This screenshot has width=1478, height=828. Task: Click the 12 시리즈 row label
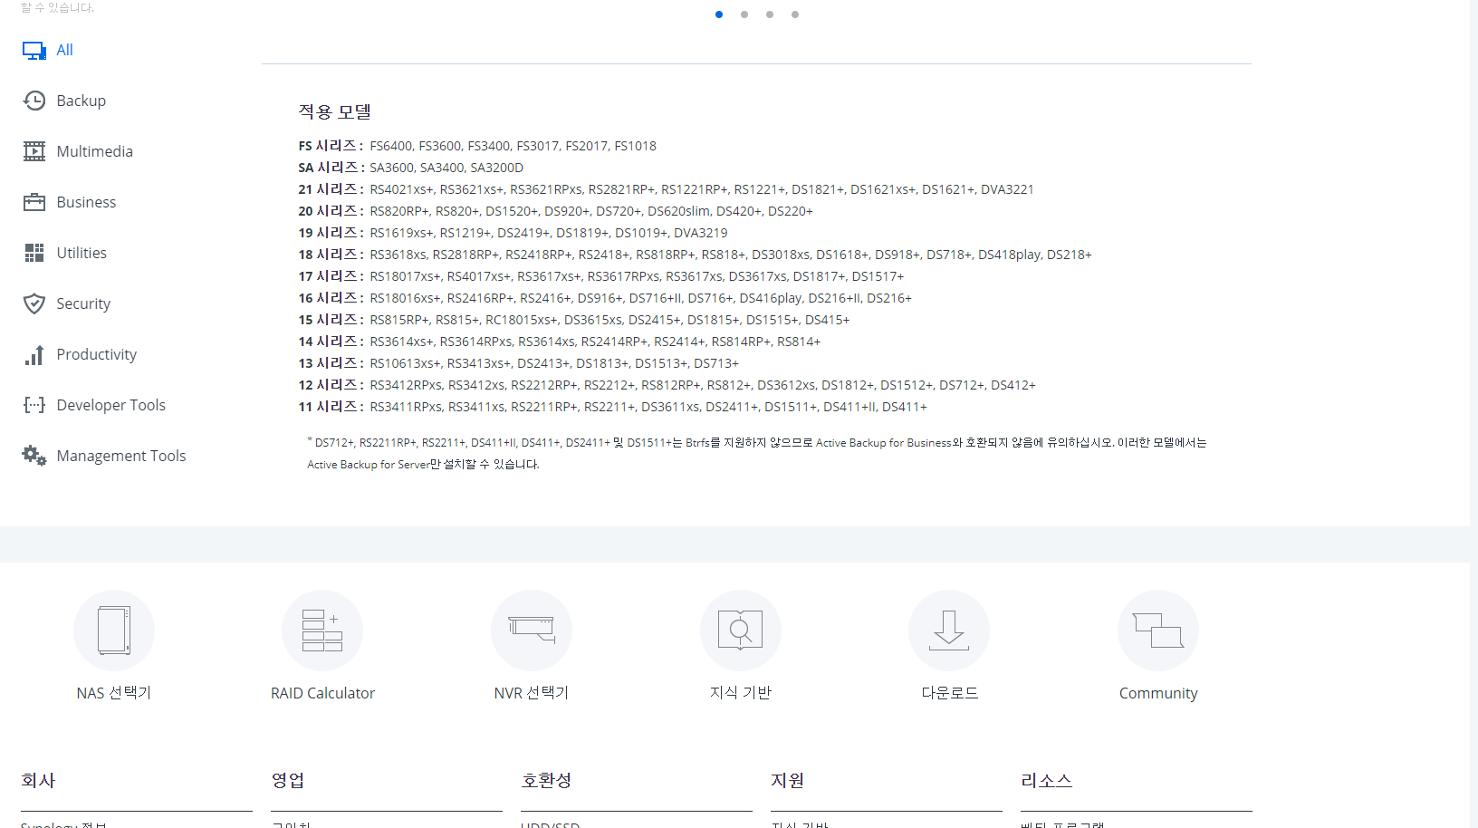tap(331, 385)
